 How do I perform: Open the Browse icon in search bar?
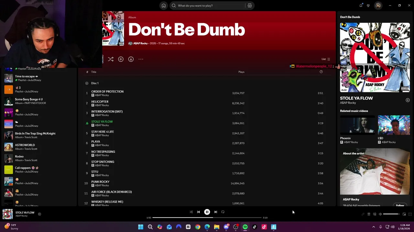(x=250, y=5)
